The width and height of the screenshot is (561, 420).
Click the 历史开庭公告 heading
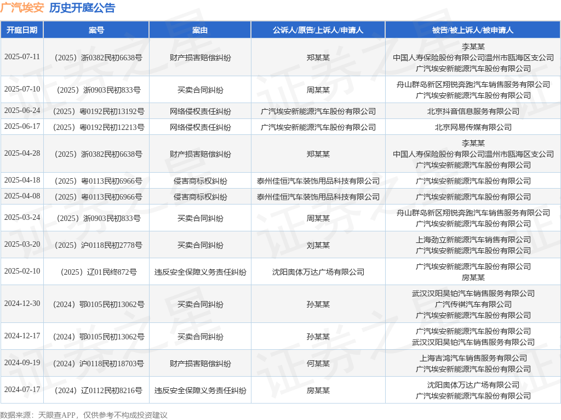pyautogui.click(x=82, y=8)
